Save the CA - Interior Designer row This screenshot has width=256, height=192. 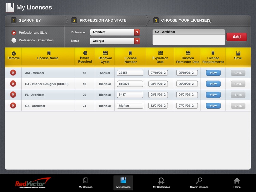point(238,84)
